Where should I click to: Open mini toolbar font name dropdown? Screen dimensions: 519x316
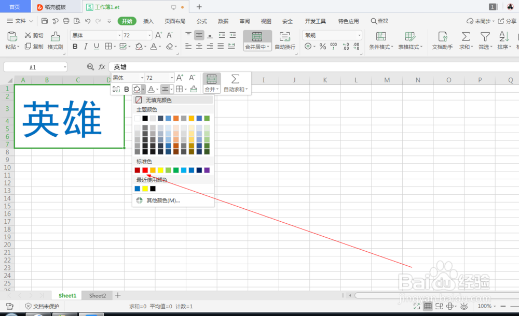pos(142,78)
